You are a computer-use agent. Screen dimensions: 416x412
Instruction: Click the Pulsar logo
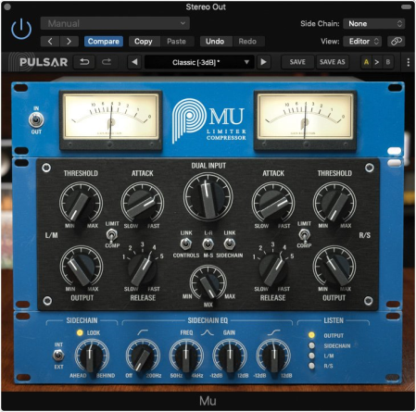coord(38,62)
